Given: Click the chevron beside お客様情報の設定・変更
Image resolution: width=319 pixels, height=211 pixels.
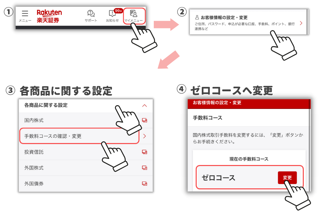Looking at the screenshot, I should point(301,23).
